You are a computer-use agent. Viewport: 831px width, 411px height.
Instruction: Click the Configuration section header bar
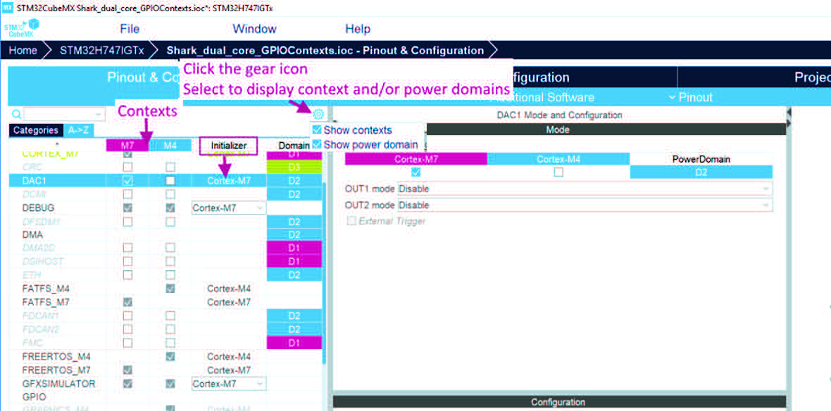point(559,402)
